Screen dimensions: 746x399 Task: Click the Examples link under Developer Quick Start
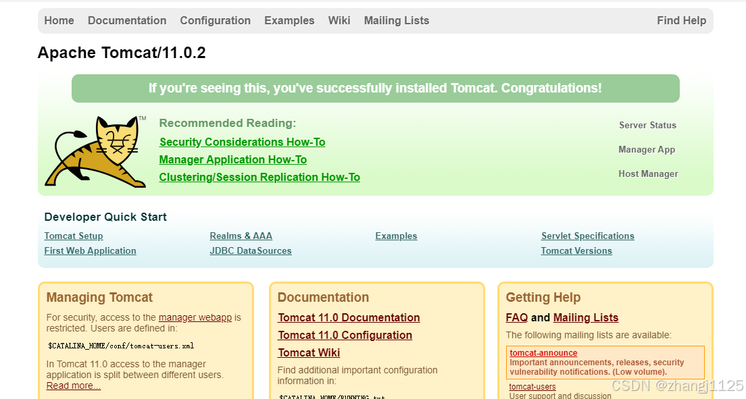pyautogui.click(x=396, y=236)
